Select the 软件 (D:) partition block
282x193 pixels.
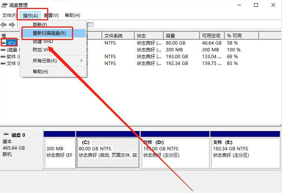(x=175, y=150)
